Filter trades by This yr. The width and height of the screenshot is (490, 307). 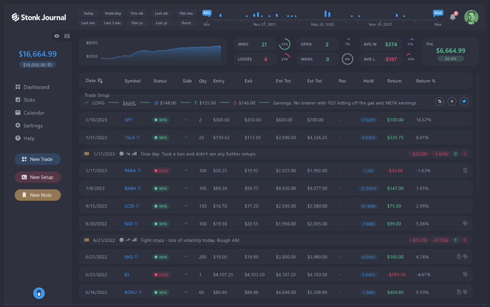137,23
